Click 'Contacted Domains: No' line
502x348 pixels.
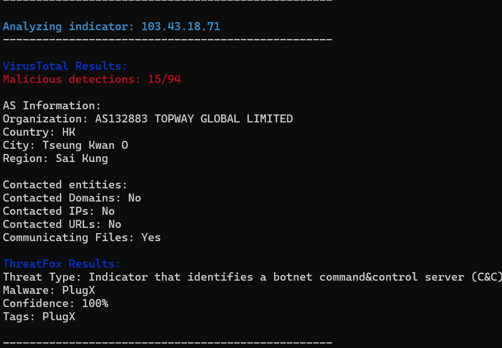[x=72, y=198]
